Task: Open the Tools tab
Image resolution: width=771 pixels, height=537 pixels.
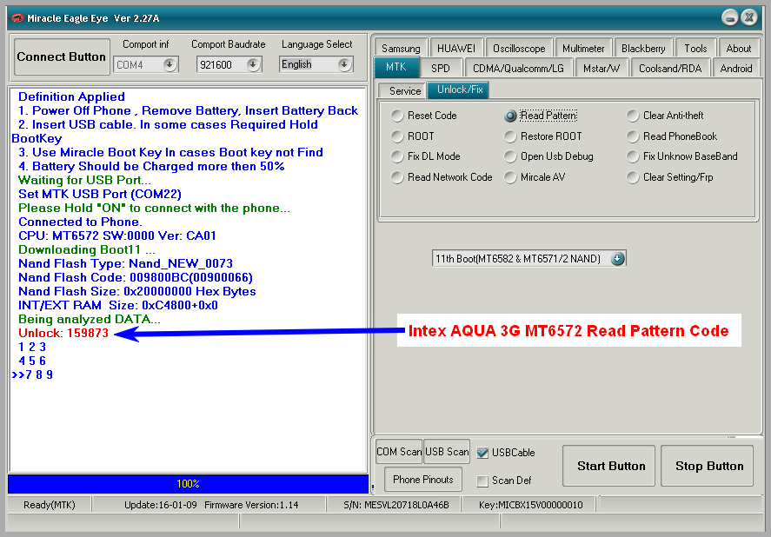Action: point(695,48)
